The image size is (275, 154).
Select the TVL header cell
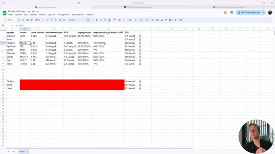[x=131, y=33]
